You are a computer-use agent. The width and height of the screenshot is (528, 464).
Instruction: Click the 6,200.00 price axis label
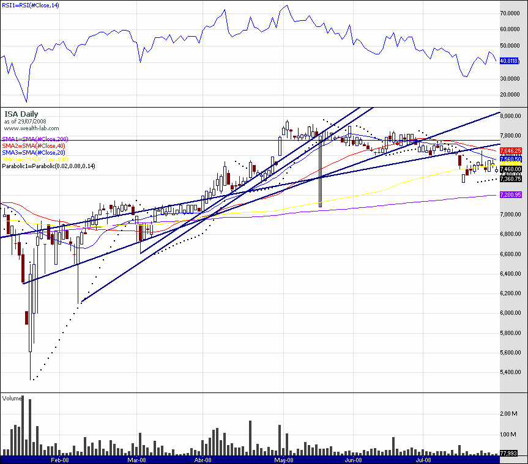pos(511,293)
